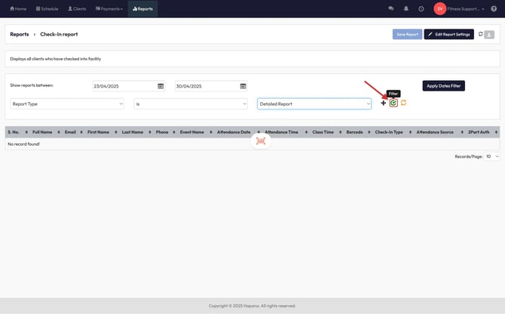Open the notifications bell
This screenshot has width=505, height=314.
pyautogui.click(x=406, y=8)
